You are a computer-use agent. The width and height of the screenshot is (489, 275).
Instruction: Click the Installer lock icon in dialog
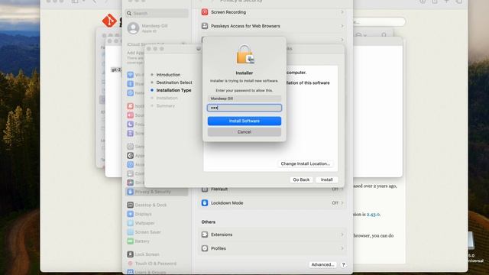pyautogui.click(x=244, y=54)
